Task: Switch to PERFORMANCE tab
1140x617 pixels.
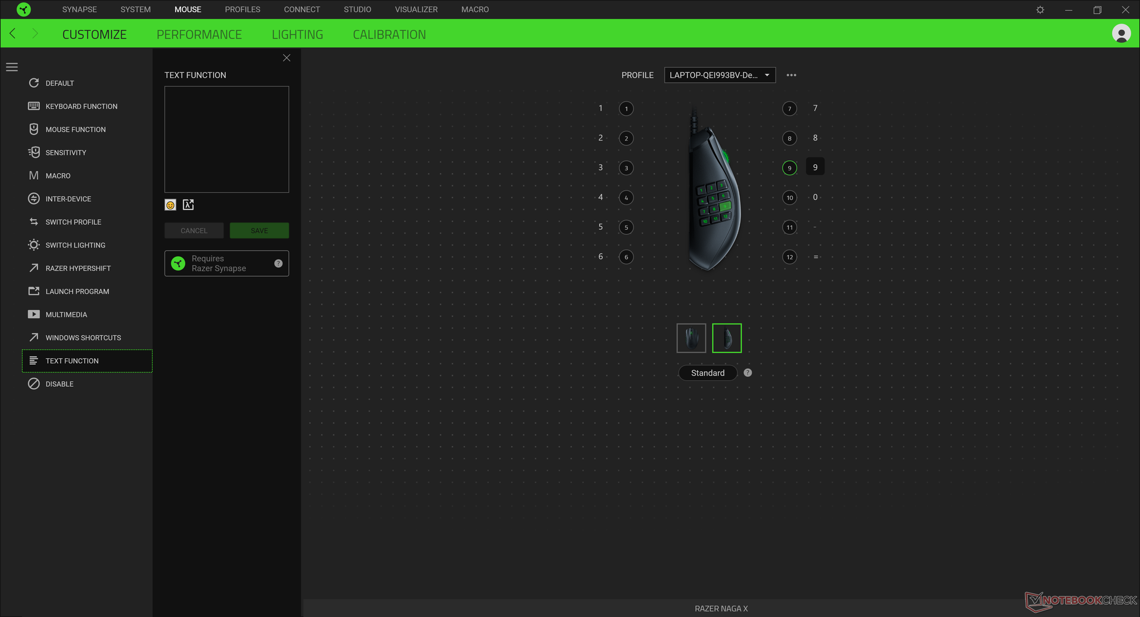Action: click(x=199, y=34)
